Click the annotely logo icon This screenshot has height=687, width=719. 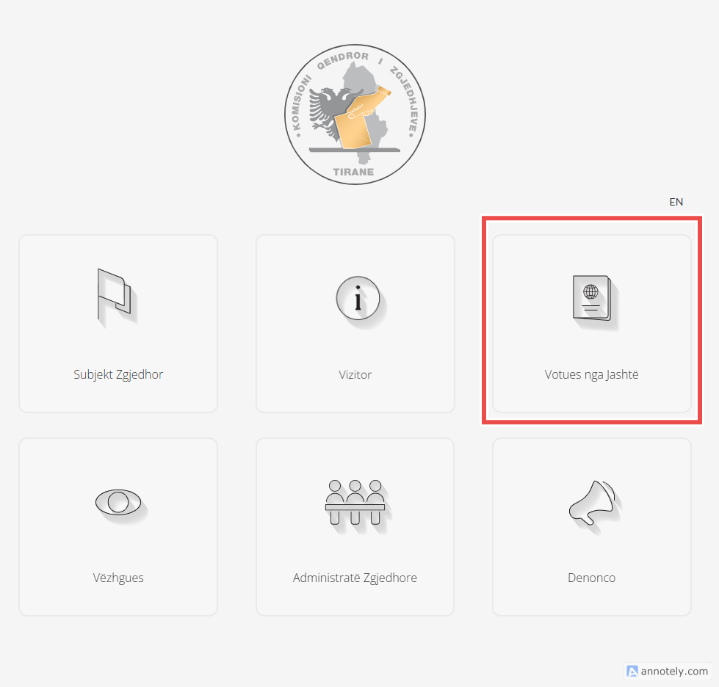(x=632, y=671)
